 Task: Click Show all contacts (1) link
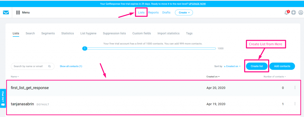click(x=71, y=66)
